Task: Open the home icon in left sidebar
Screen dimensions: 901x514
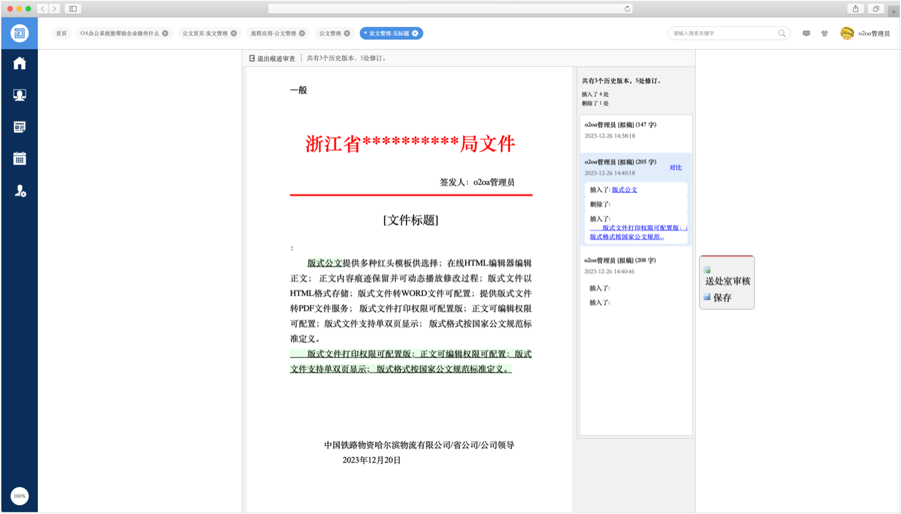Action: click(19, 64)
